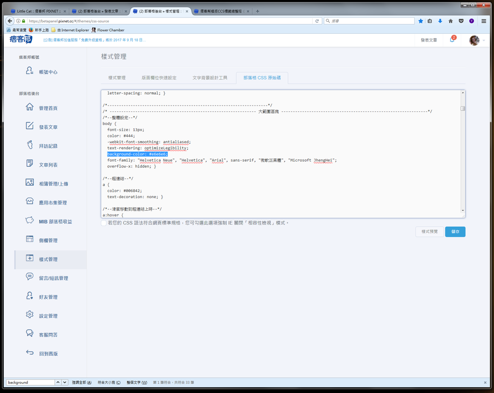Open 發表文章 compose icon in sidebar

point(29,126)
